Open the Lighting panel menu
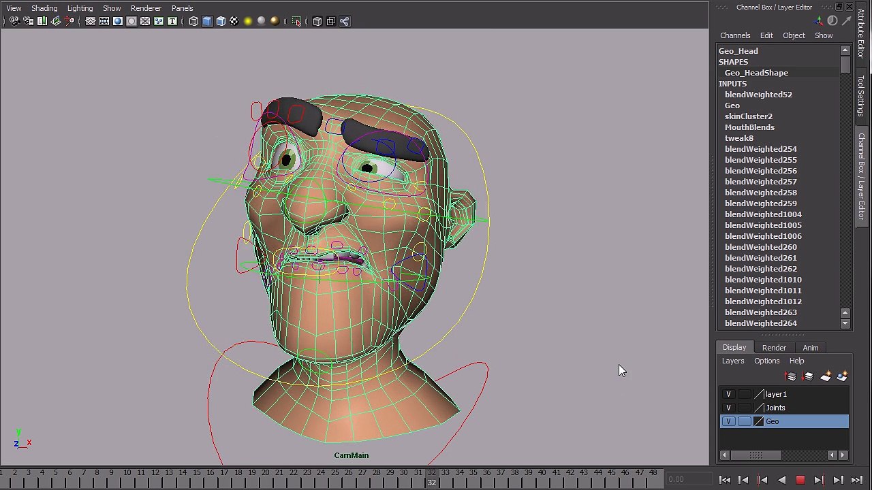Screen dimensions: 872x490 80,8
